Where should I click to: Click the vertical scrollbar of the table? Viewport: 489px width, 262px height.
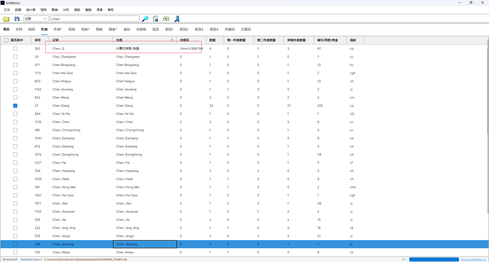[488, 127]
